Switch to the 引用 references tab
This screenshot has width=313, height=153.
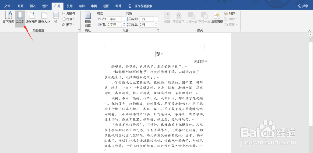(69, 6)
